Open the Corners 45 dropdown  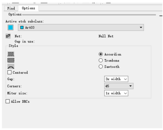pyautogui.click(x=119, y=86)
